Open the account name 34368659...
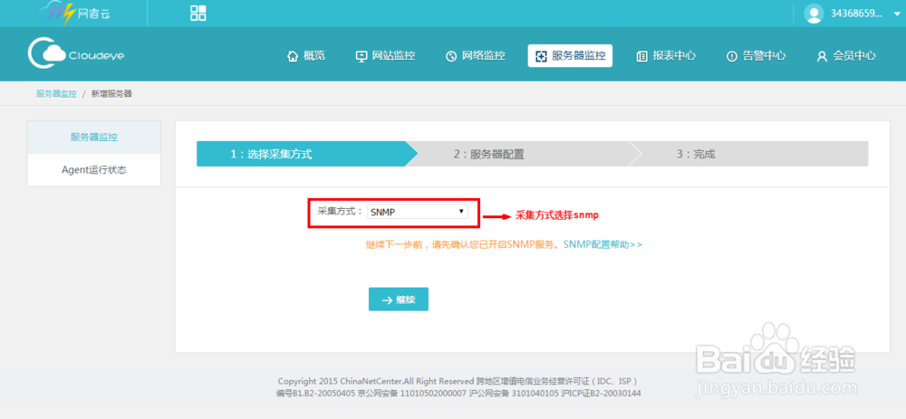The height and width of the screenshot is (419, 906). (x=857, y=14)
